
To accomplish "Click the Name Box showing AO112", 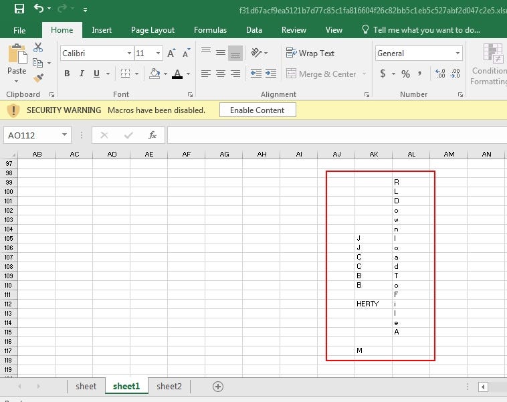I will coord(37,135).
